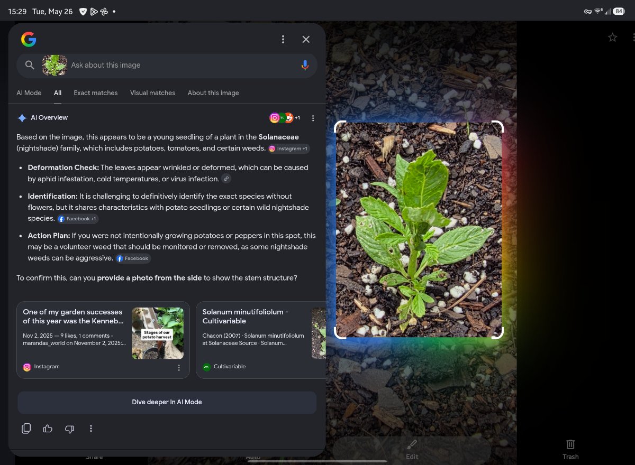
Task: Open the Facebook +1 source chip
Action: (78, 219)
